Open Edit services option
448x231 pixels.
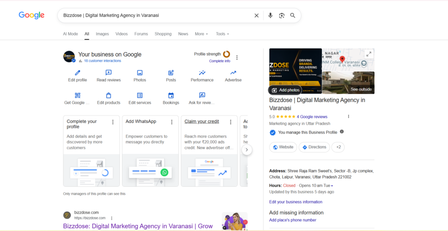140,99
